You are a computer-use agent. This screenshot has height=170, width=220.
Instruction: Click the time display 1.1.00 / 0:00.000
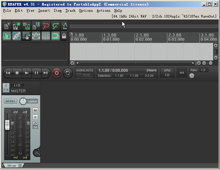click(x=113, y=71)
